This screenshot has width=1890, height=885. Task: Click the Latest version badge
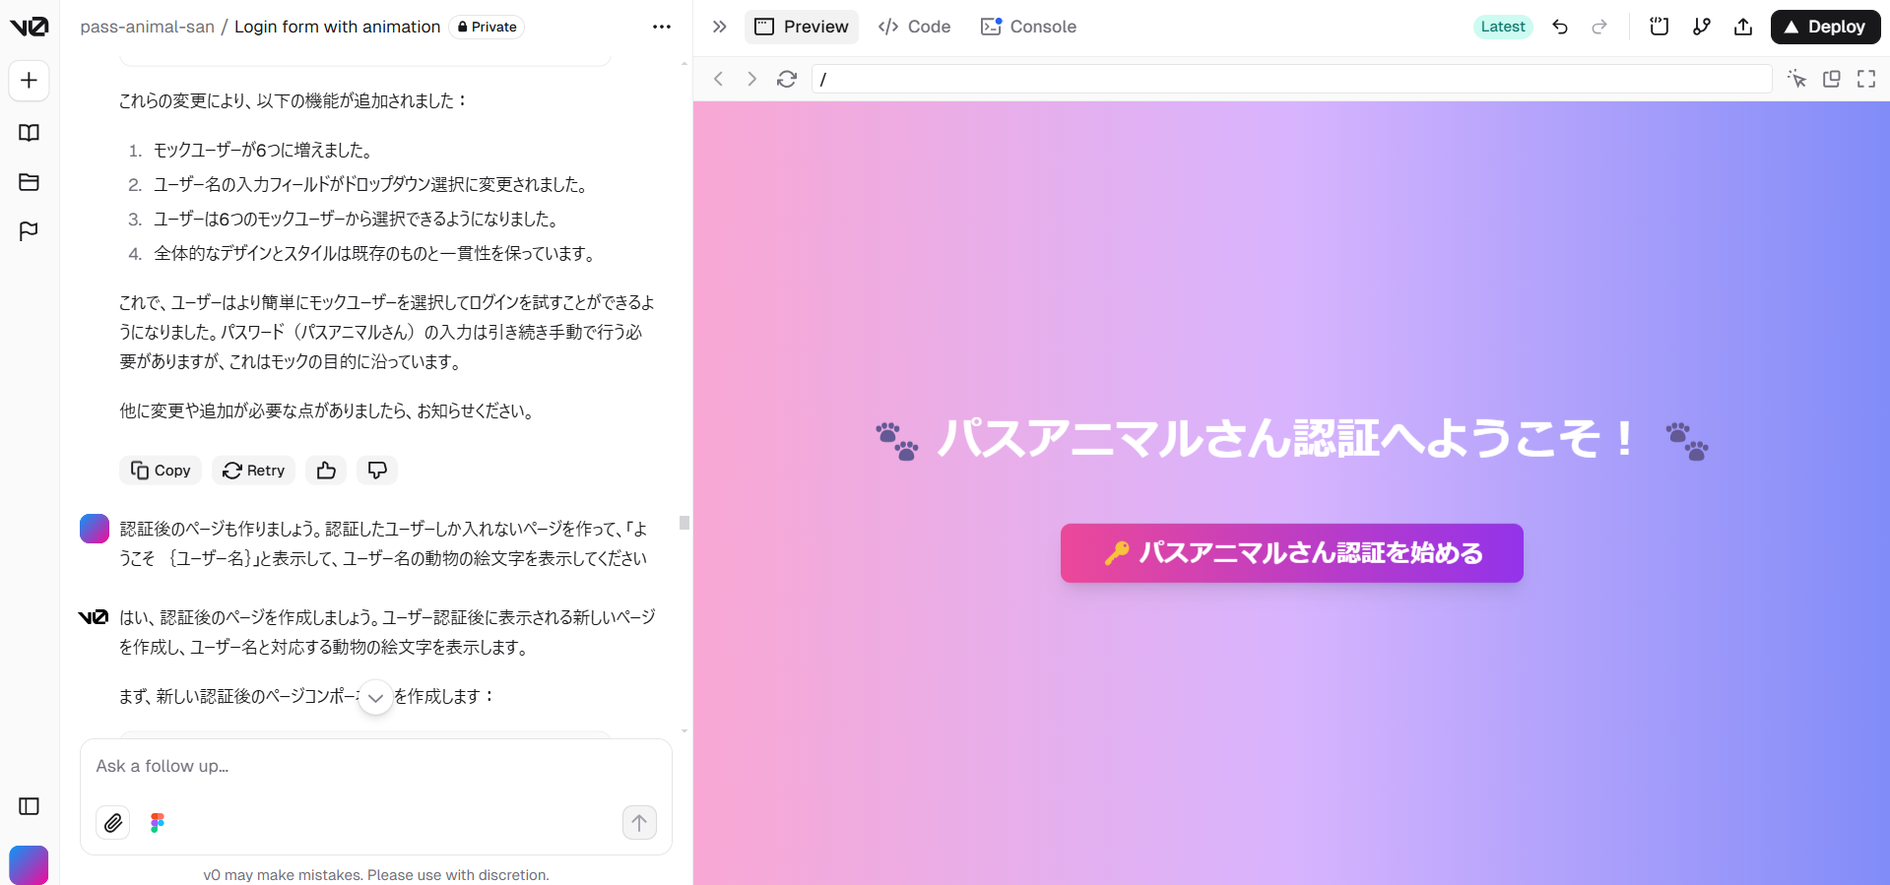(x=1503, y=27)
